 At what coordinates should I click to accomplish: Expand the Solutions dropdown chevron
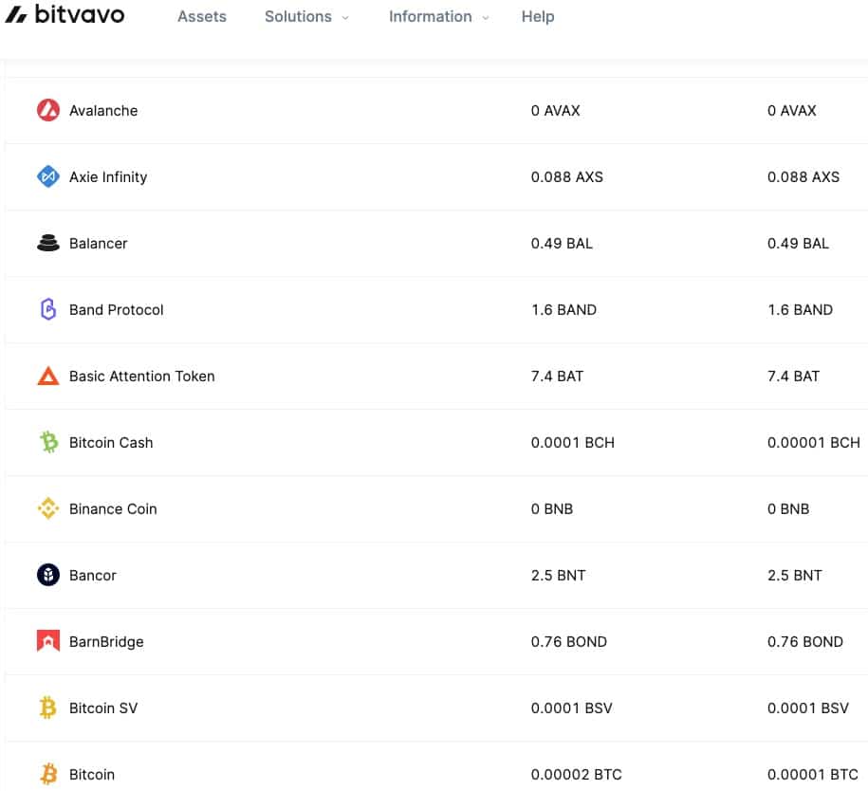(x=345, y=18)
